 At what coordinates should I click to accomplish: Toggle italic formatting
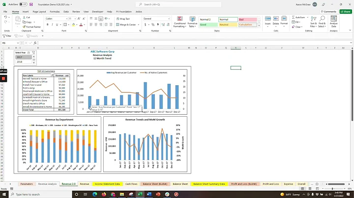tap(52, 25)
